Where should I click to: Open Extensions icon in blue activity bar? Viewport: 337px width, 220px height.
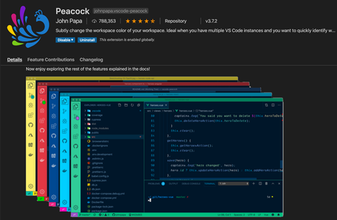[x=54, y=126]
